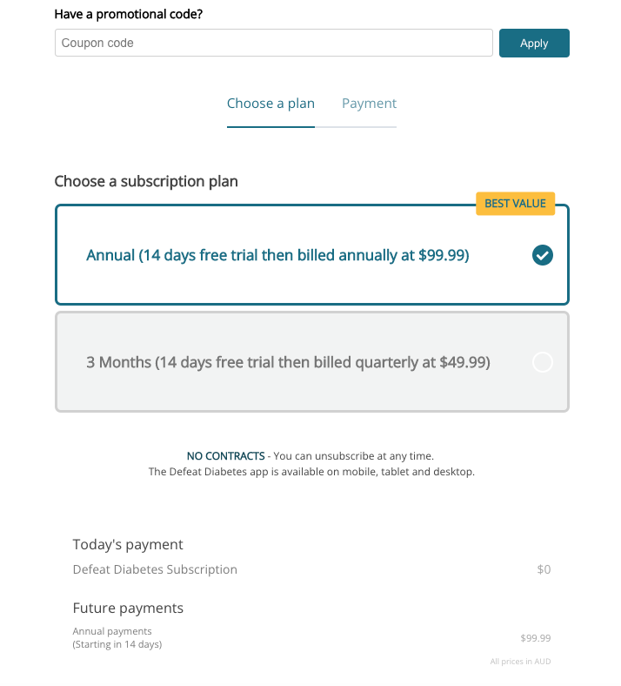Choose the Annual plan text at $99.99

(277, 255)
